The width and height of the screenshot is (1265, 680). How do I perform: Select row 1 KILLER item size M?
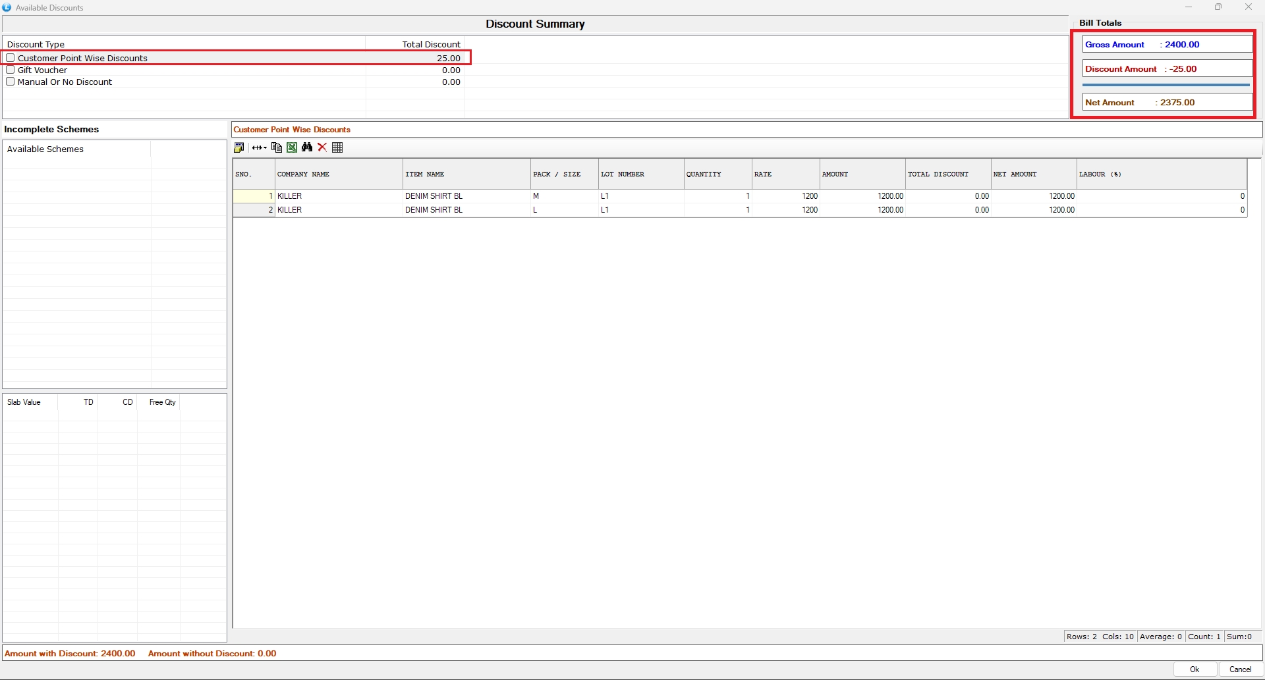click(x=536, y=196)
